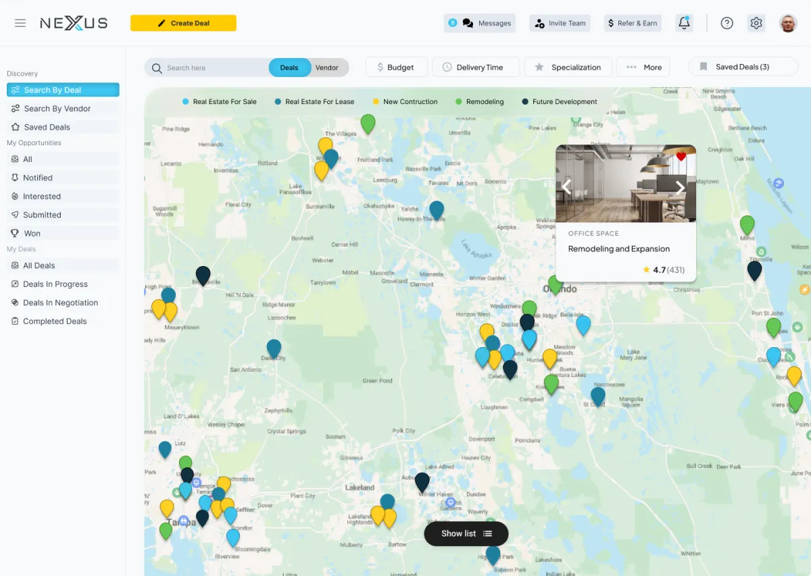Image resolution: width=811 pixels, height=576 pixels.
Task: Toggle the Remodeling legend filter
Action: [x=479, y=102]
